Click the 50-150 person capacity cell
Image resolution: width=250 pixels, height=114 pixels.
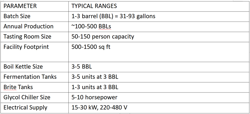pyautogui.click(x=159, y=37)
